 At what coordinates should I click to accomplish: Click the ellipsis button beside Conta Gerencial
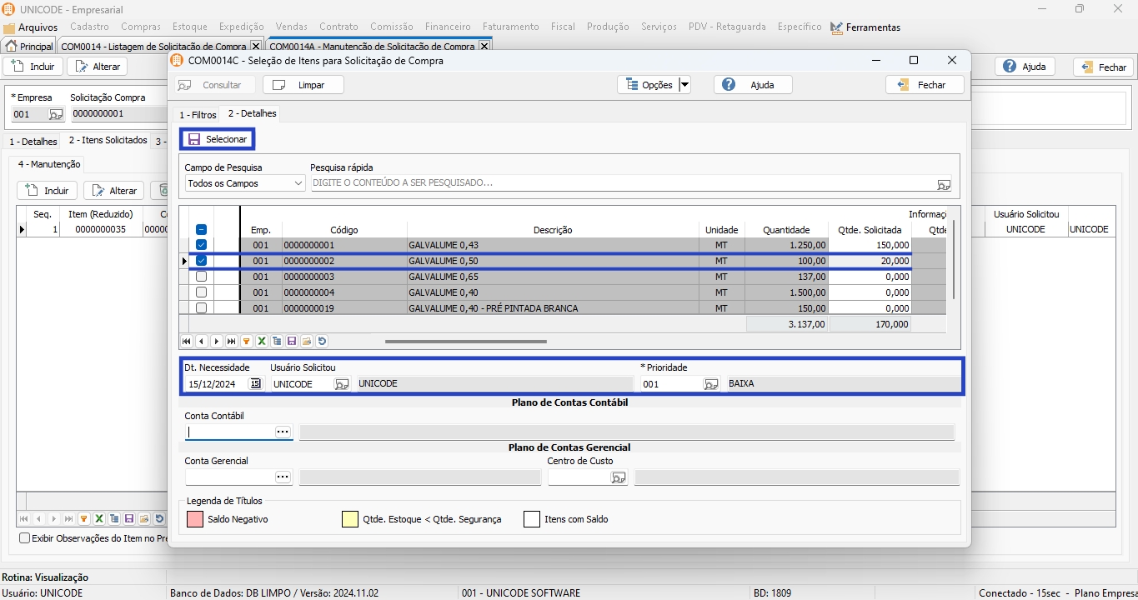click(283, 477)
